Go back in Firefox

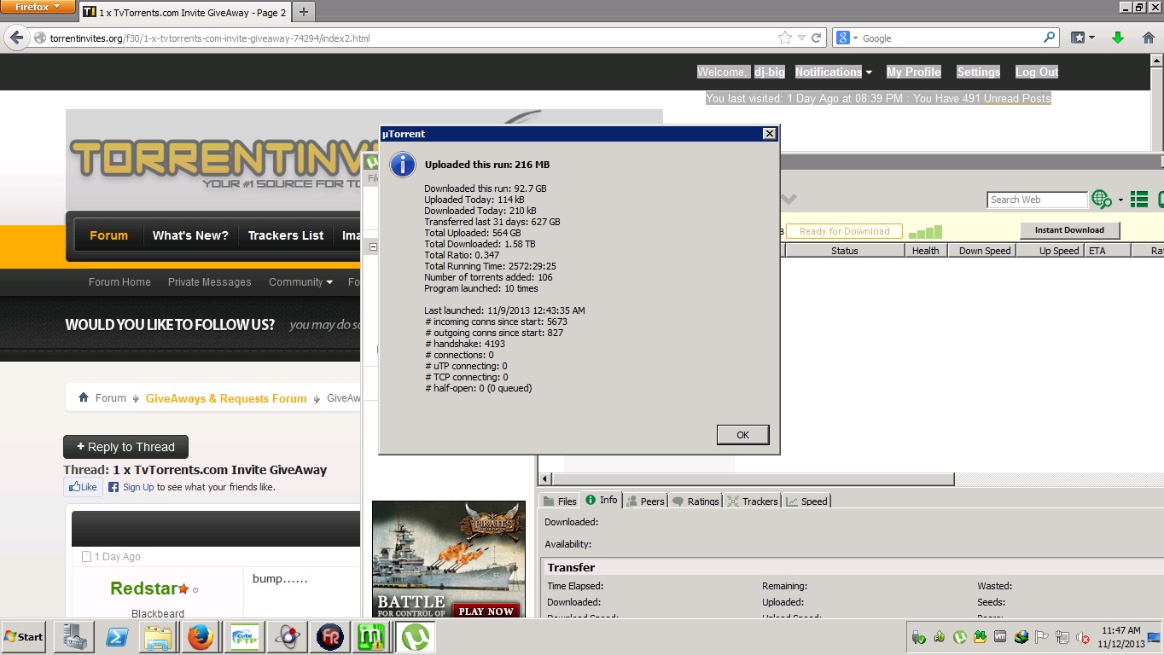[16, 38]
